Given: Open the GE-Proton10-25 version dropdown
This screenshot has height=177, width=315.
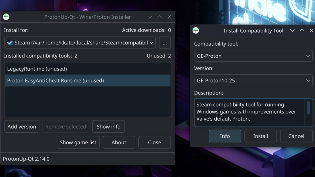Looking at the screenshot, I should coord(253,80).
